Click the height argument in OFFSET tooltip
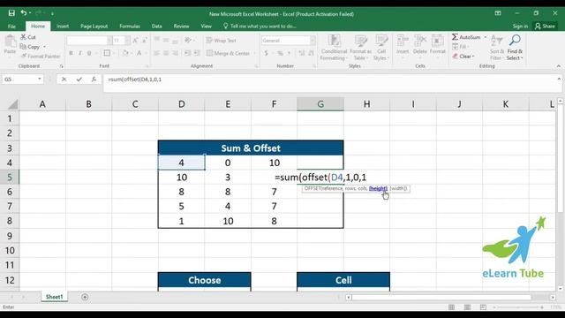The height and width of the screenshot is (318, 565). (378, 188)
